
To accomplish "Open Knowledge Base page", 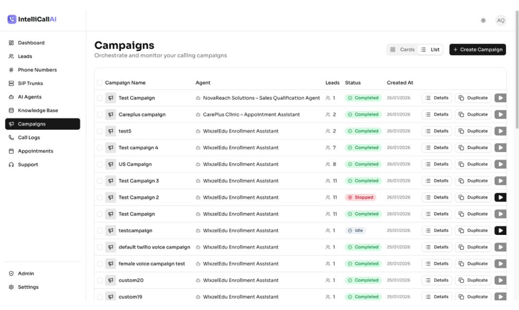I will [x=42, y=110].
